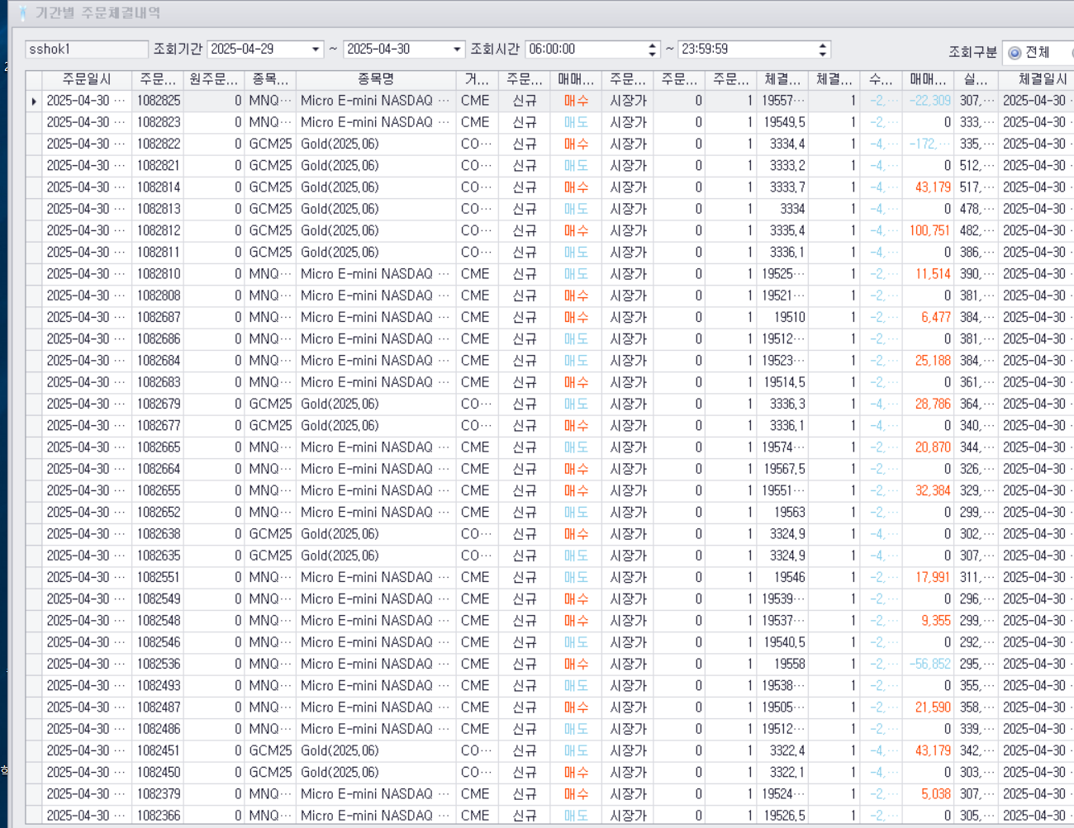Click the current-row arrow indicator beside order 1082825
This screenshot has height=828, width=1074.
point(33,101)
